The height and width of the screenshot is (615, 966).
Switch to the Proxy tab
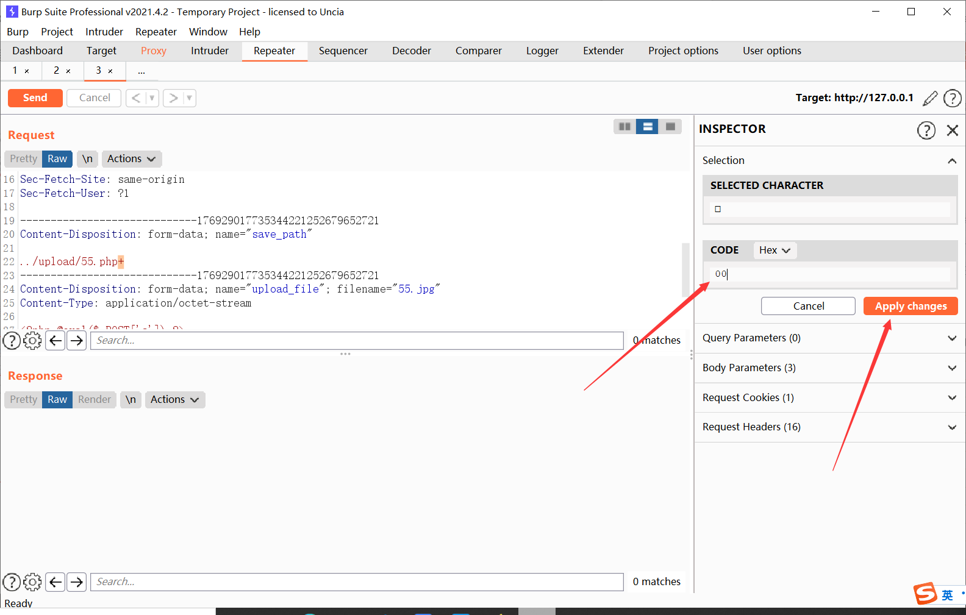[x=154, y=51]
